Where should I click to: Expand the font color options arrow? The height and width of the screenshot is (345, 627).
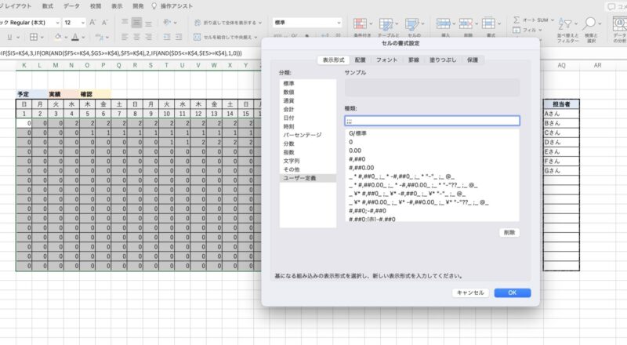click(83, 37)
